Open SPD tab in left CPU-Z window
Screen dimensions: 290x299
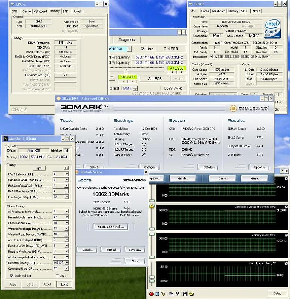(x=65, y=12)
